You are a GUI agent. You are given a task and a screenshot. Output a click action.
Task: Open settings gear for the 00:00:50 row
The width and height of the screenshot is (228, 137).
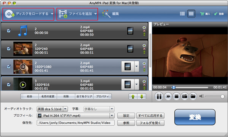tap(144, 28)
